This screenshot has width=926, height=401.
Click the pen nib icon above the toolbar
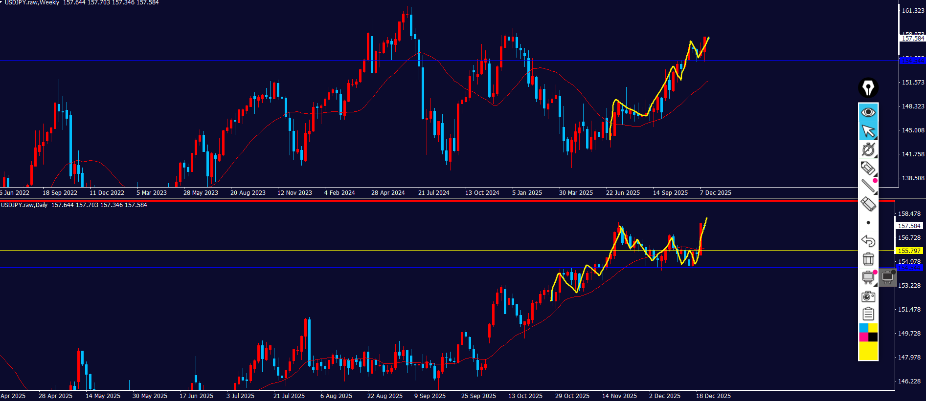pyautogui.click(x=868, y=88)
